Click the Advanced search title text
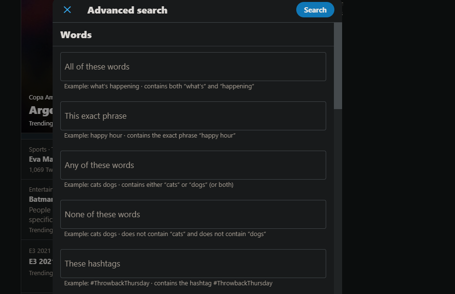The width and height of the screenshot is (455, 294). pos(127,10)
